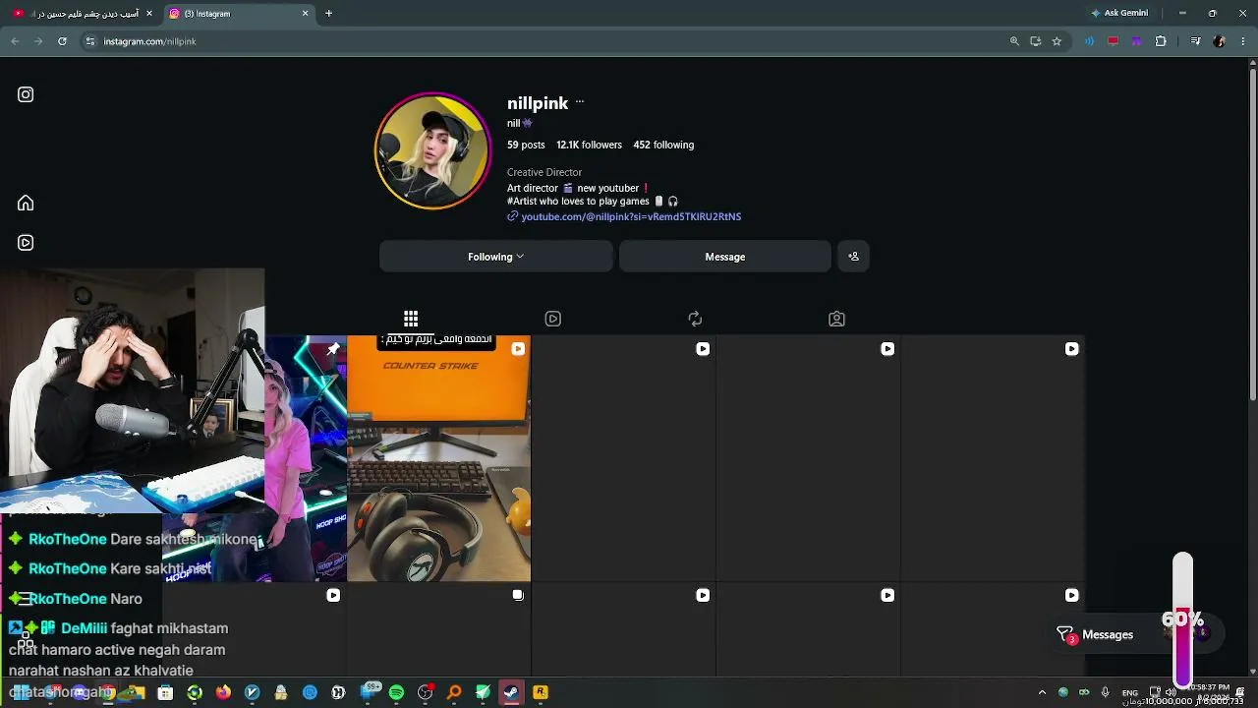The image size is (1258, 708).
Task: Click the Instagram logo in the sidebar
Action: point(26,94)
